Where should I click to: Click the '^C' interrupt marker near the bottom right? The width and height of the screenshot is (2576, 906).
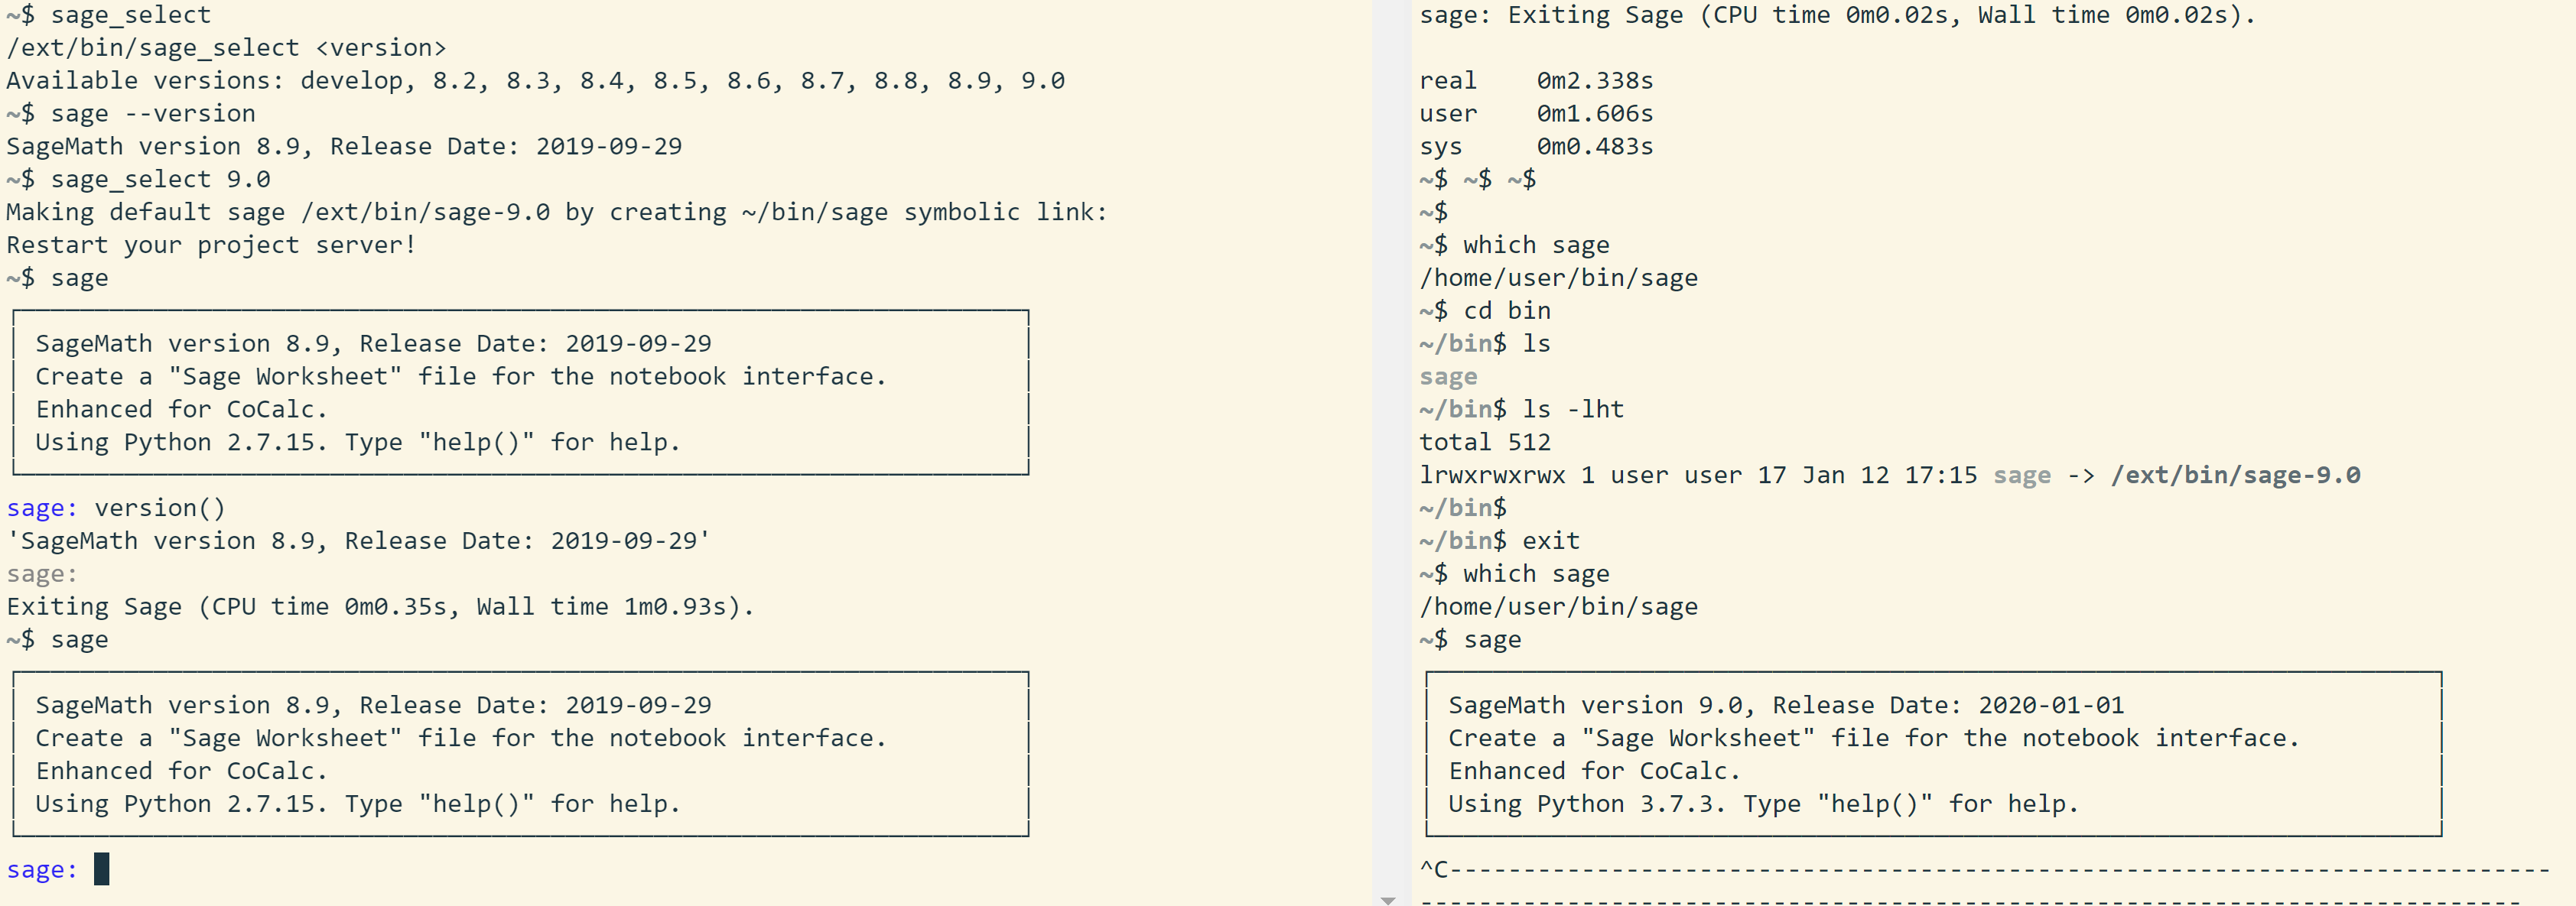1435,869
